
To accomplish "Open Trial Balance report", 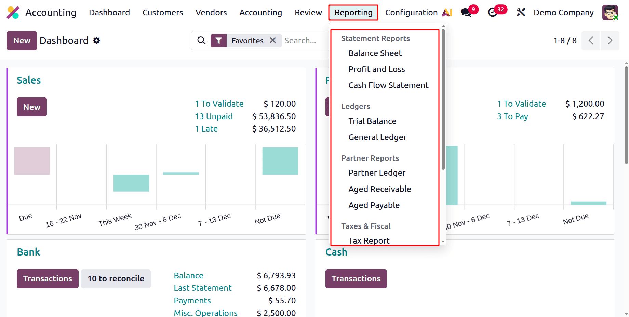I will tap(372, 121).
